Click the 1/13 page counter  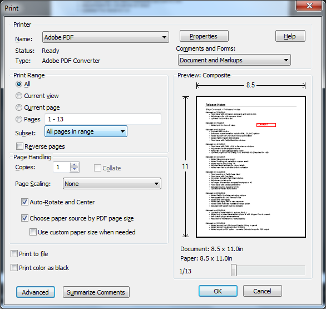click(x=185, y=271)
